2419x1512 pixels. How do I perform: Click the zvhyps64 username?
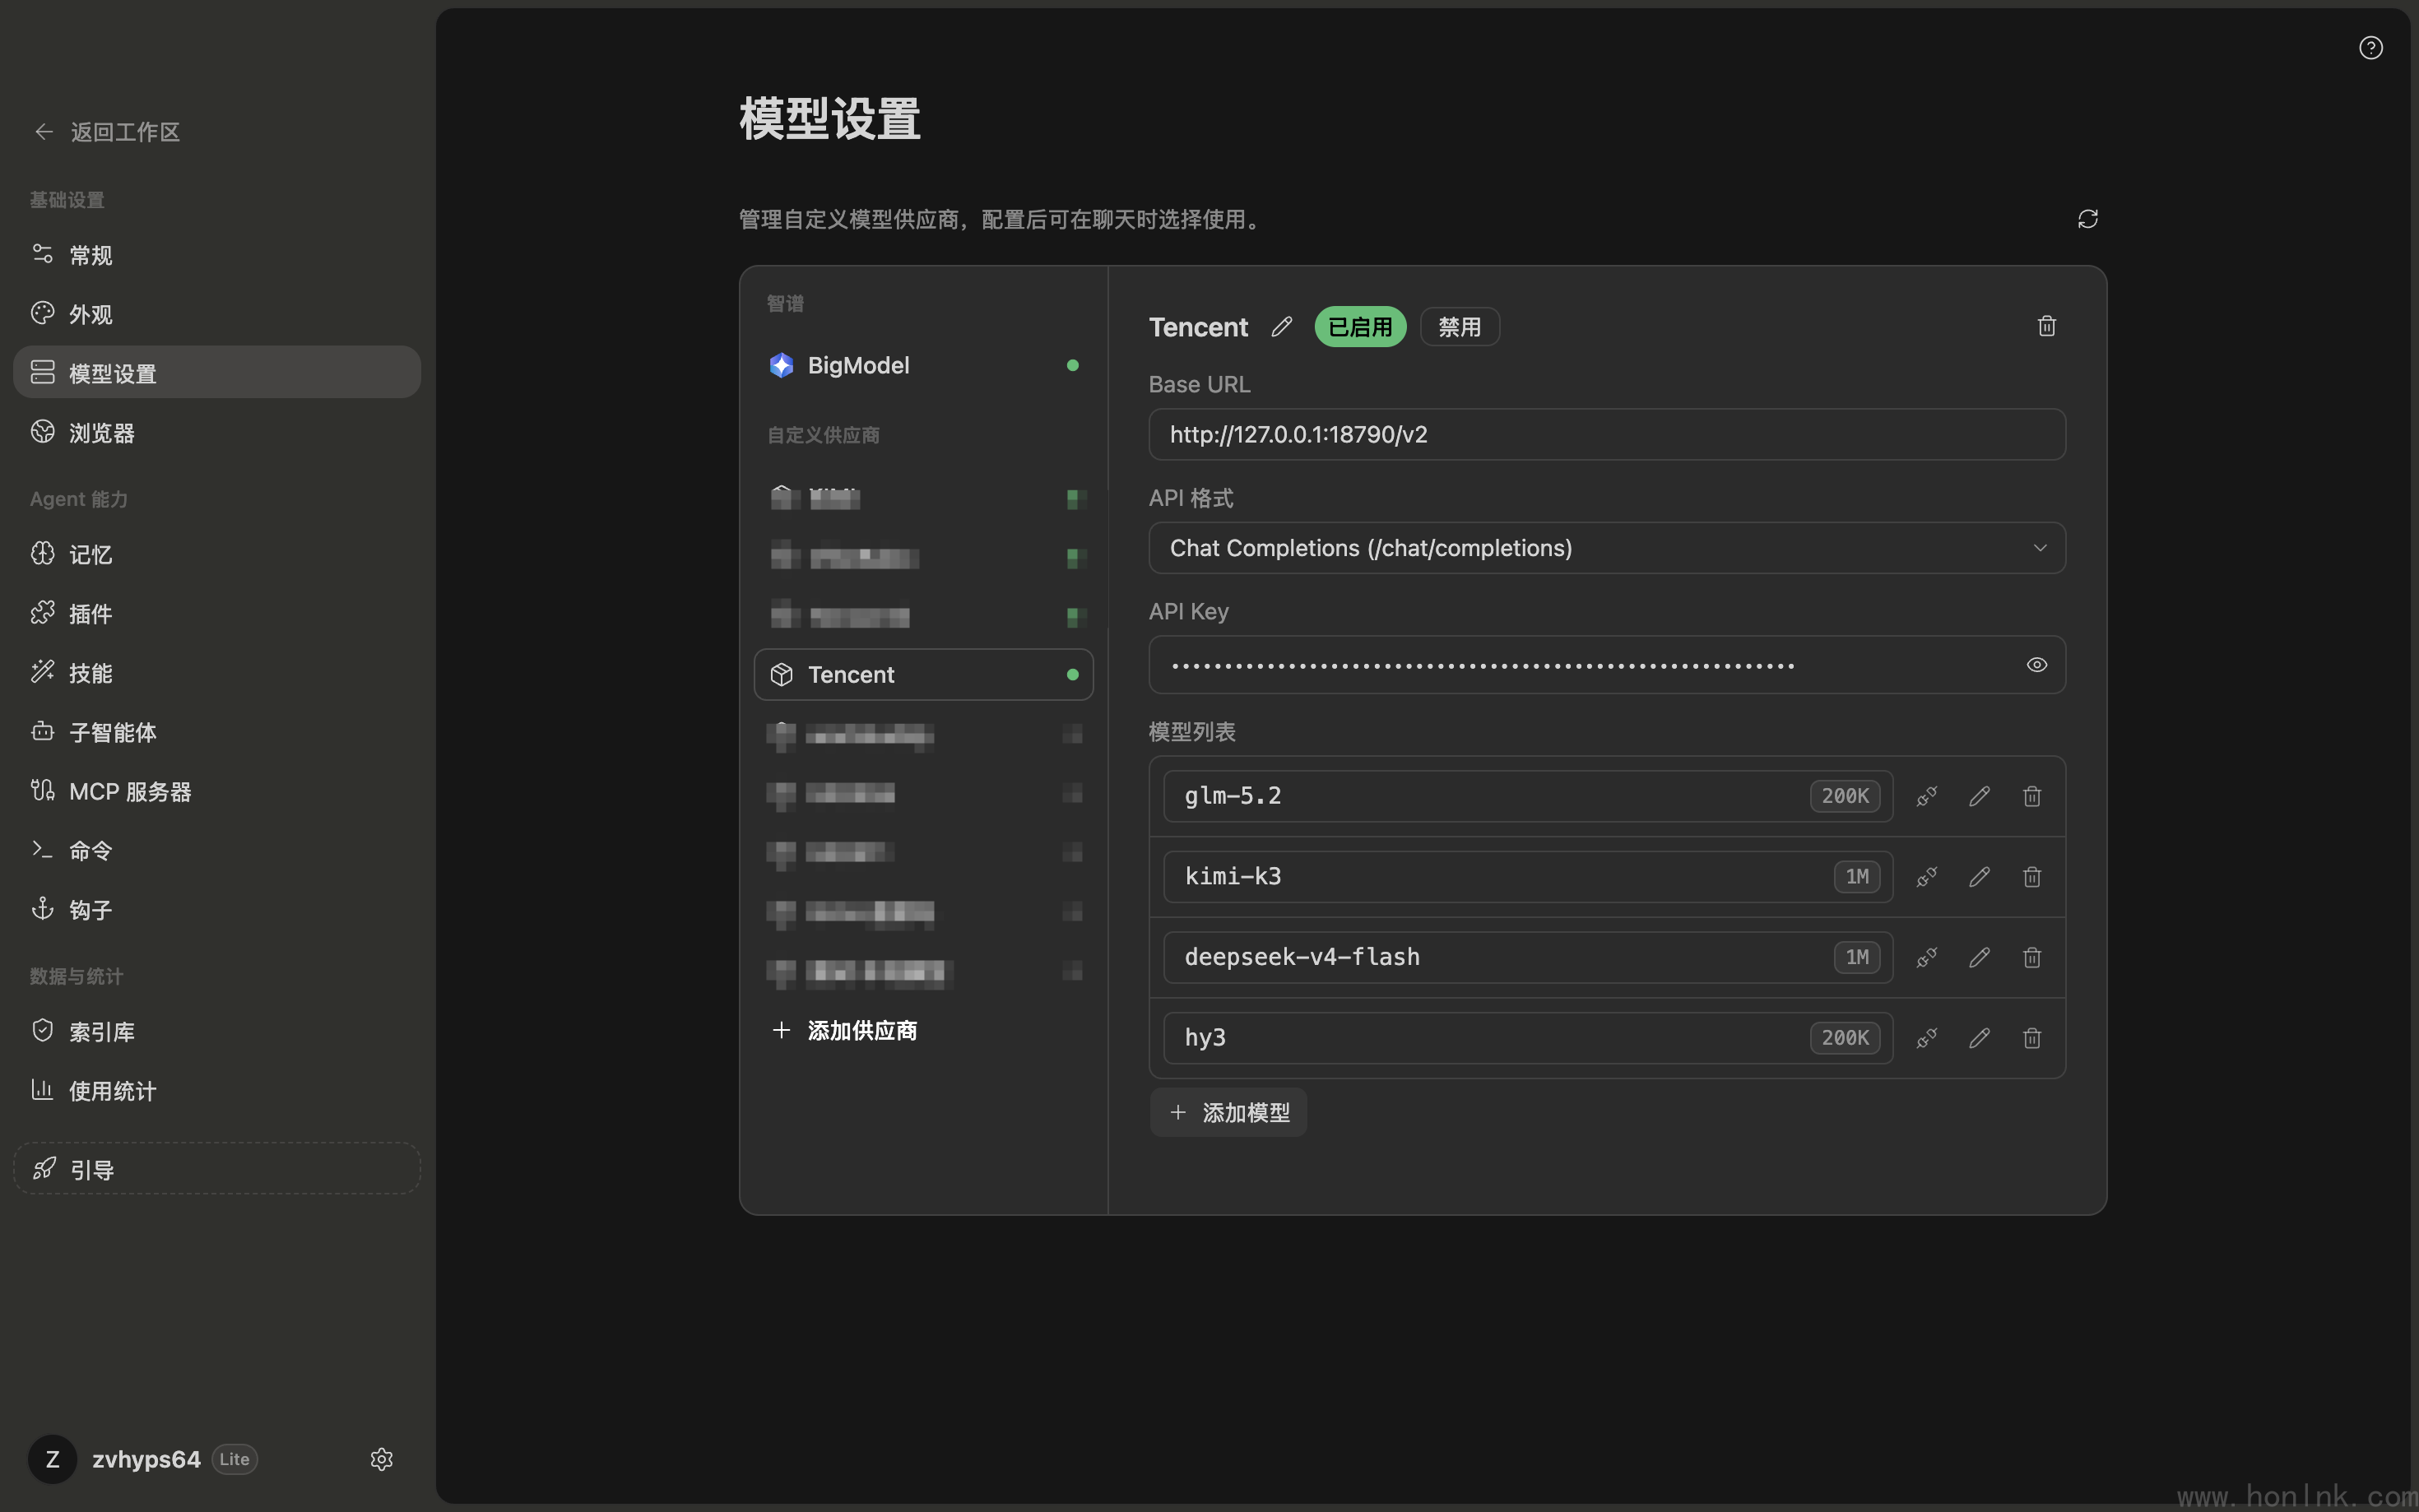[146, 1459]
